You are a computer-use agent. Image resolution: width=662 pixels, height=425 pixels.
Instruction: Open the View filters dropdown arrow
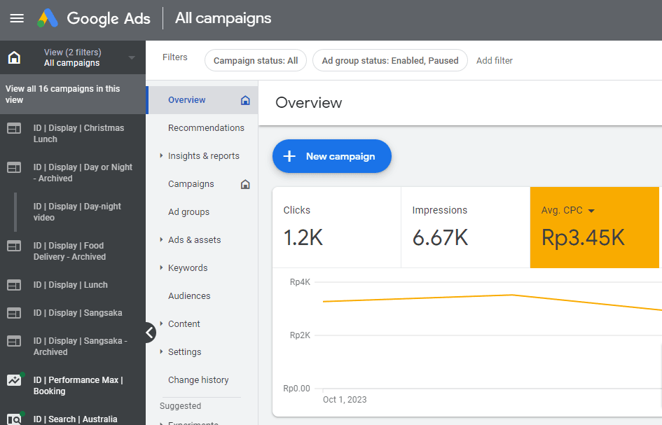pos(132,57)
